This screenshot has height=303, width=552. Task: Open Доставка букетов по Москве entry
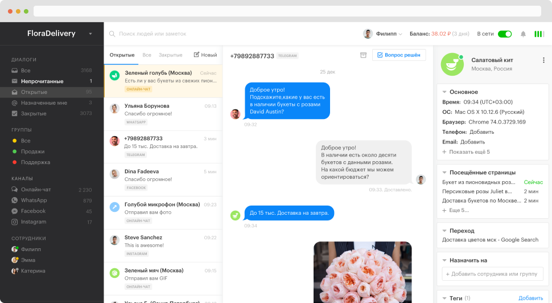pyautogui.click(x=481, y=200)
